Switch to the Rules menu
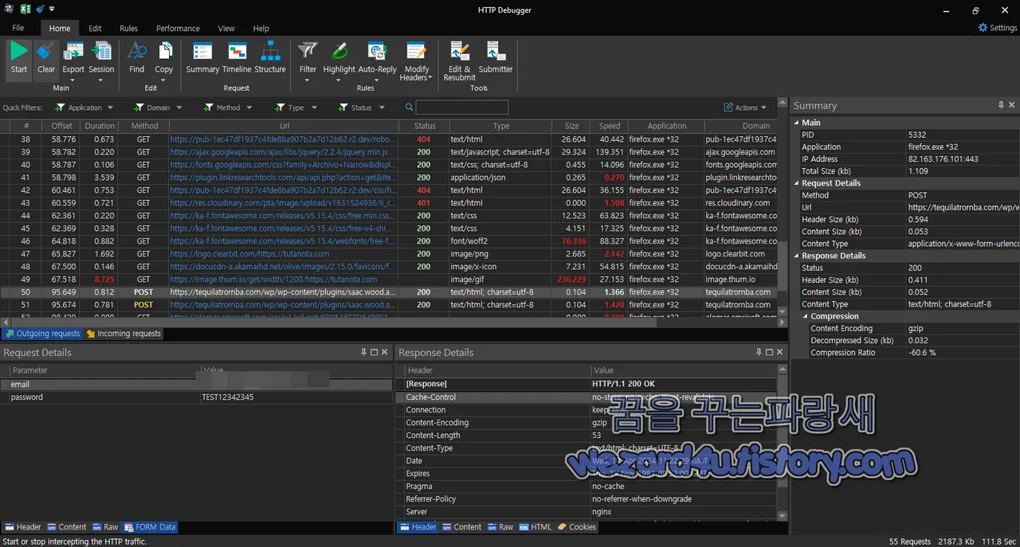1020x547 pixels. coord(128,28)
